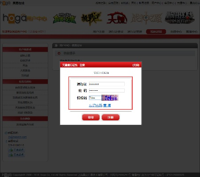This screenshot has height=177, width=200.
Task: Select the 用户注册 navigation tab
Action: pyautogui.click(x=99, y=31)
